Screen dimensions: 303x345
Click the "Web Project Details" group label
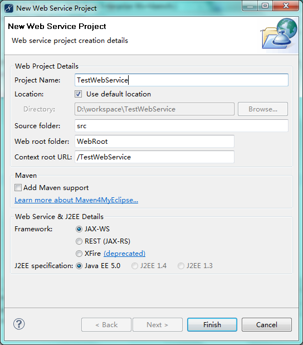click(47, 66)
